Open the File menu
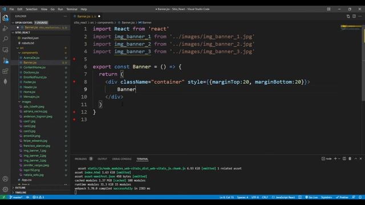The width and height of the screenshot is (365, 205). click(x=11, y=9)
